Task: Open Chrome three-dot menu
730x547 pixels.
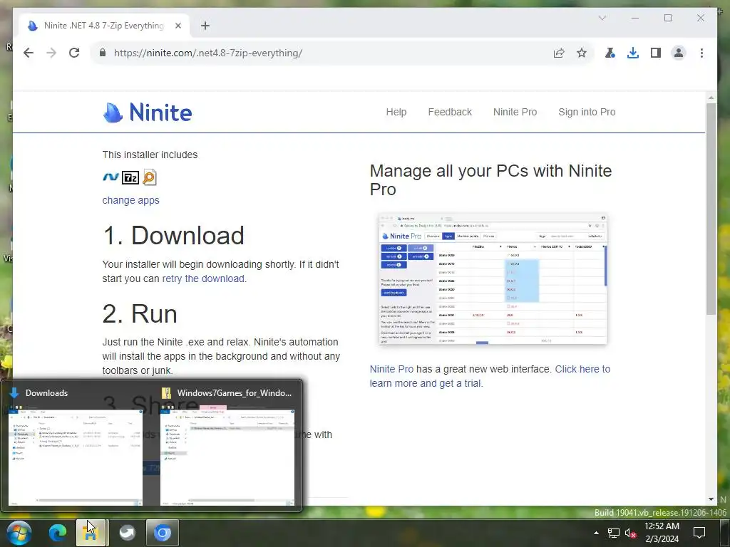Action: coord(701,53)
